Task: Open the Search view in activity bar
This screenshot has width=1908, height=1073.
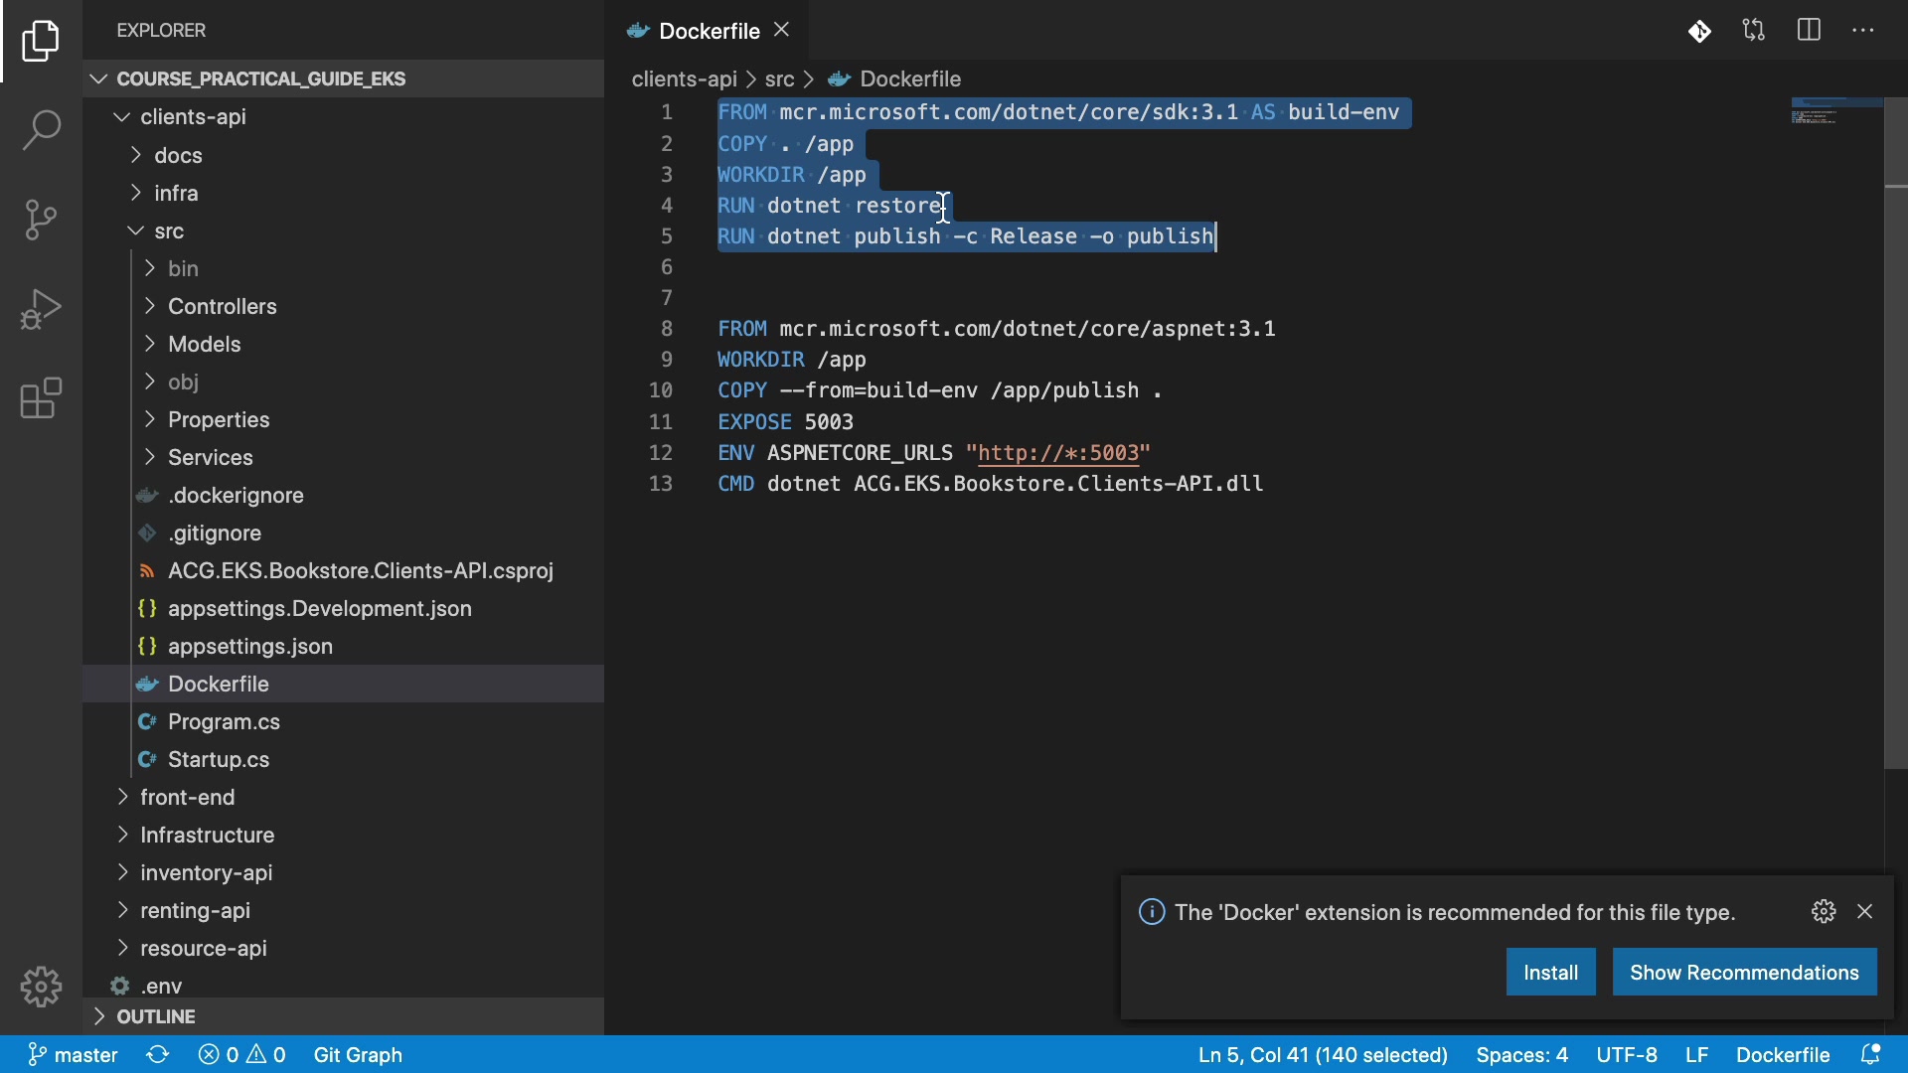Action: pos(41,130)
